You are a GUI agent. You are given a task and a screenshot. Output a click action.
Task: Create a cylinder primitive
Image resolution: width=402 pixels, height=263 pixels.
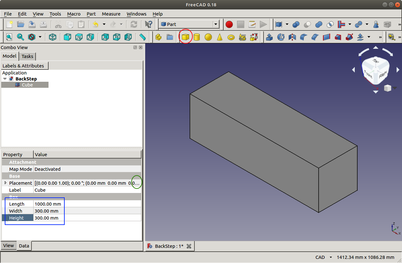pyautogui.click(x=197, y=37)
